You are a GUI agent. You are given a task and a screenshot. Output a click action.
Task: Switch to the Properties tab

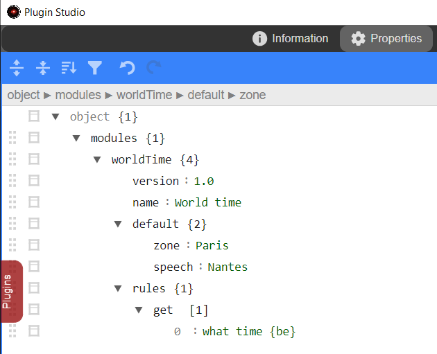click(x=386, y=38)
